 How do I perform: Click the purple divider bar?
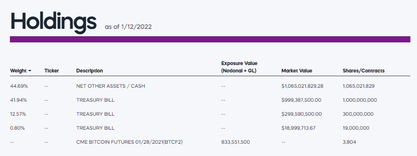coord(210,39)
